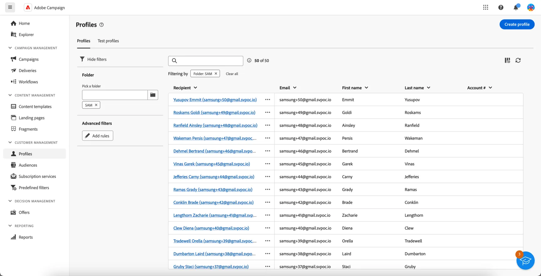Image resolution: width=541 pixels, height=276 pixels.
Task: Collapse the Campaign Management section
Action: 10,48
